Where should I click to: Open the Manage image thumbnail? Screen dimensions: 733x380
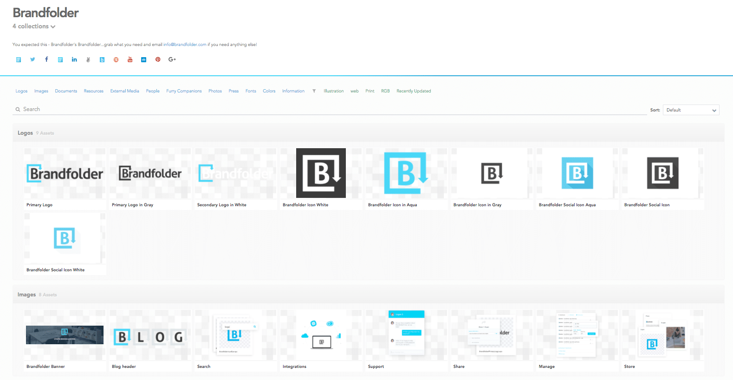577,335
